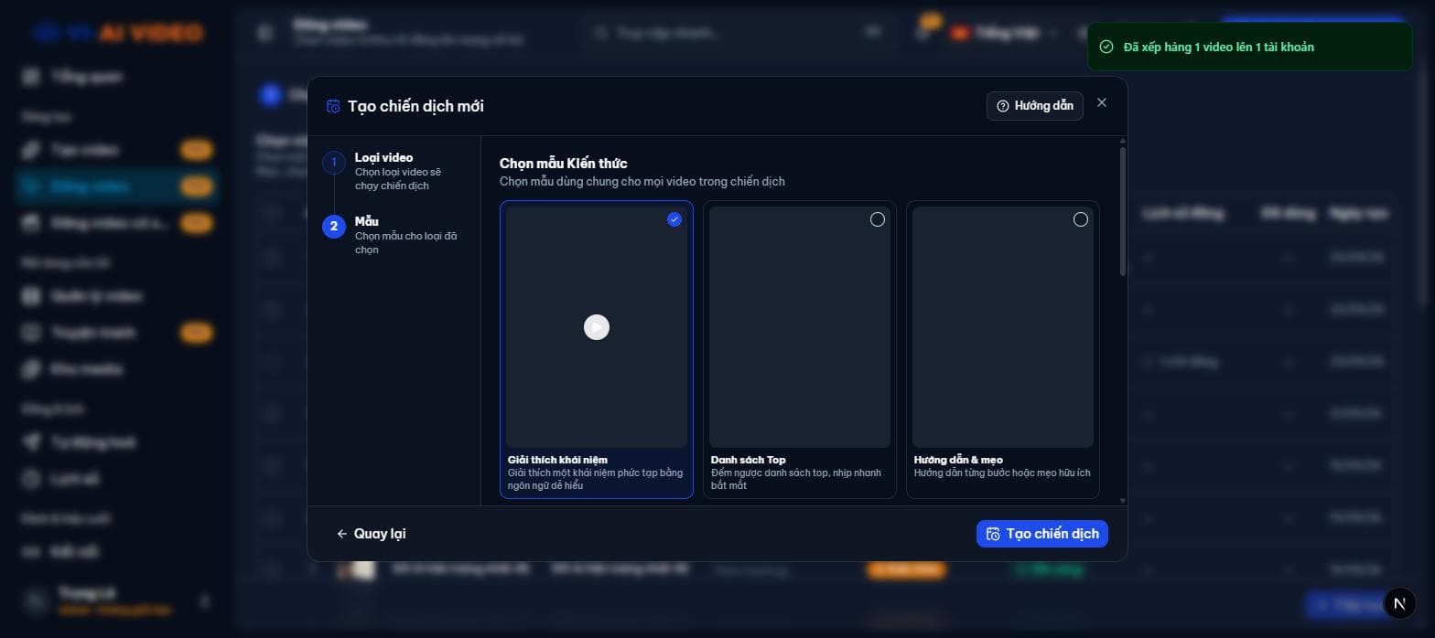The height and width of the screenshot is (638, 1435).
Task: Click the template list scroll-down arrow
Action: (x=1123, y=501)
